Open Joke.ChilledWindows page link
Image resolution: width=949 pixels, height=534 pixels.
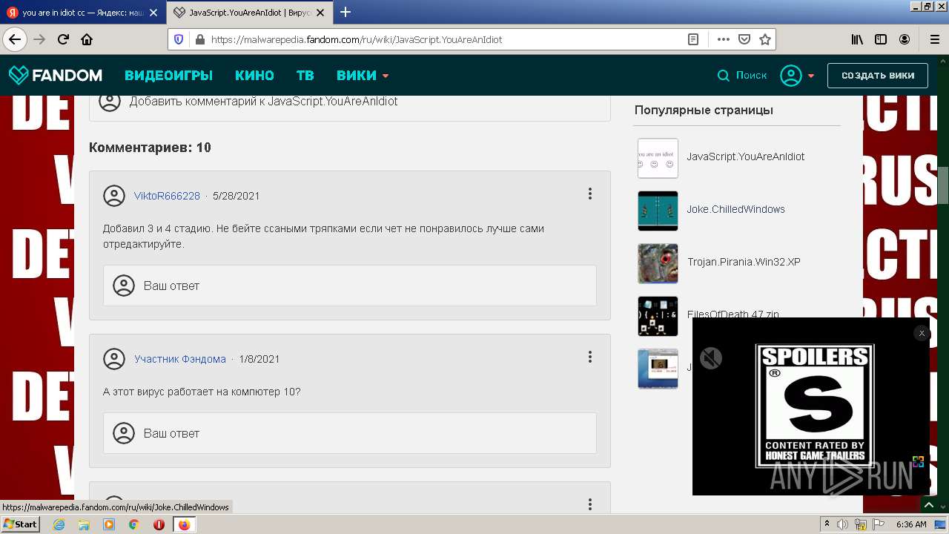point(735,209)
